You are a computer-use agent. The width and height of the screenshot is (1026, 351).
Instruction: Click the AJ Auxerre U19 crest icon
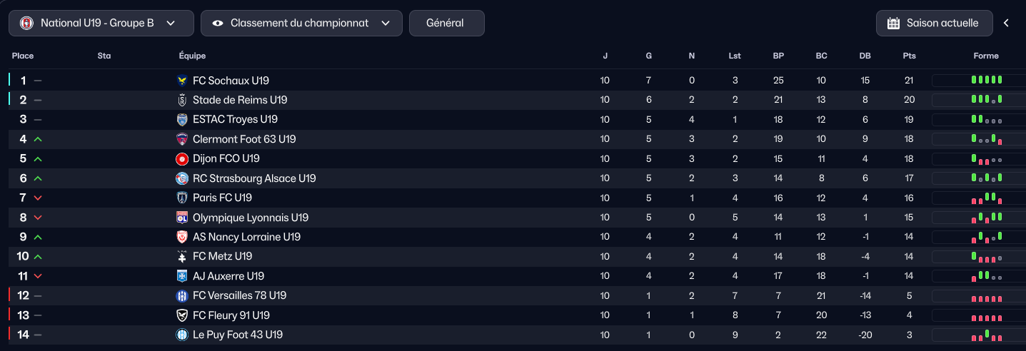click(x=181, y=276)
